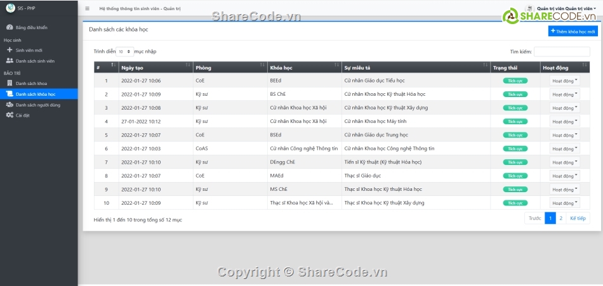This screenshot has width=603, height=286.
Task: Click Tích cực status badge for BSEd
Action: [515, 135]
